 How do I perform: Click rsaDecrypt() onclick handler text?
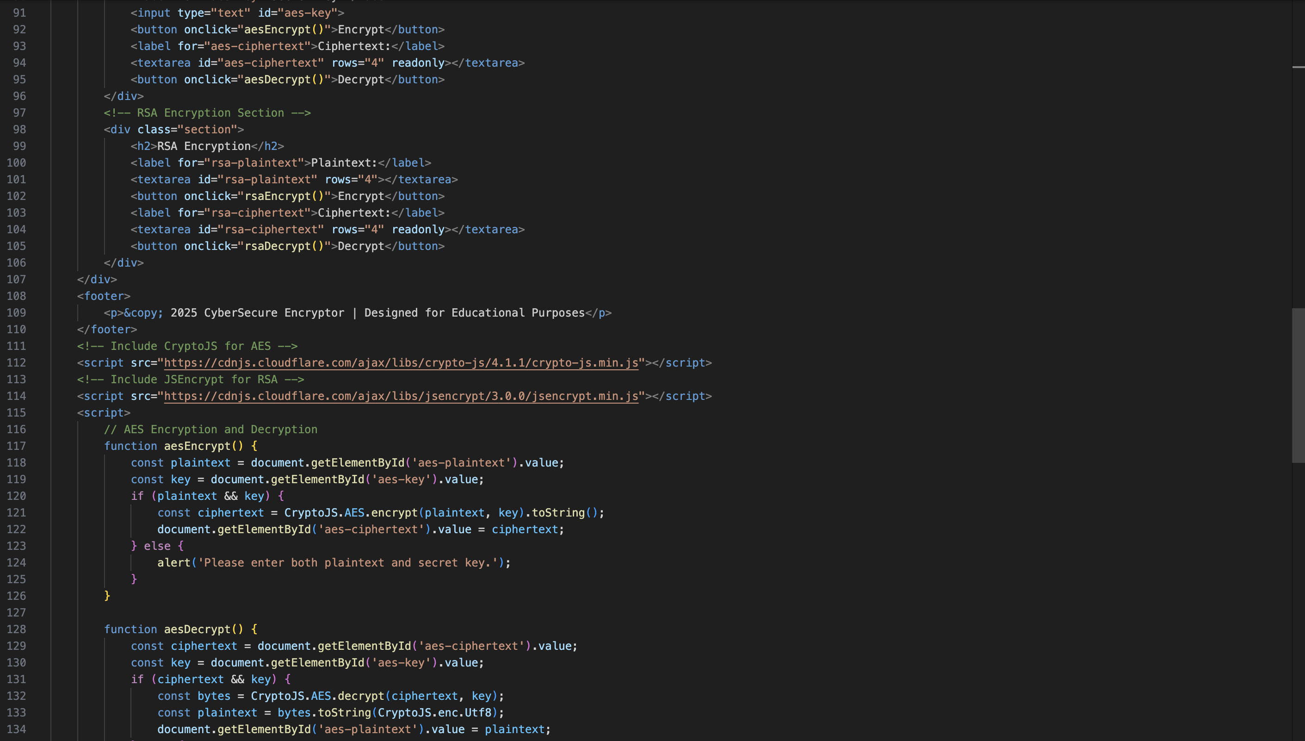(284, 246)
